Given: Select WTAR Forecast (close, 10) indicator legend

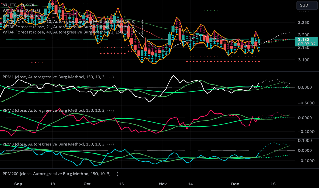Looking at the screenshot, I should pos(73,21).
